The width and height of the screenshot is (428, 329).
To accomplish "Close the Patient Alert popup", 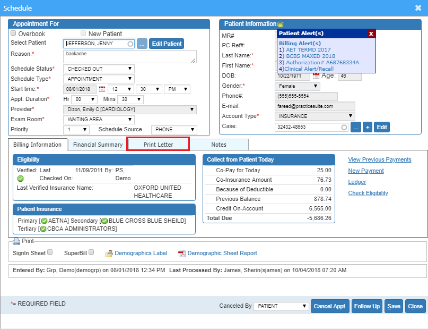I will [371, 33].
